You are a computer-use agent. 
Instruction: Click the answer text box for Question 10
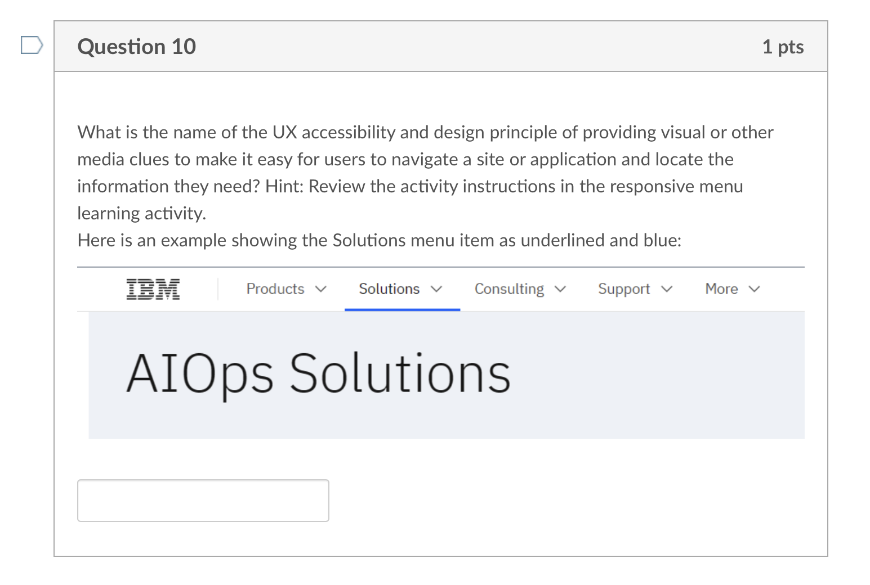tap(203, 501)
